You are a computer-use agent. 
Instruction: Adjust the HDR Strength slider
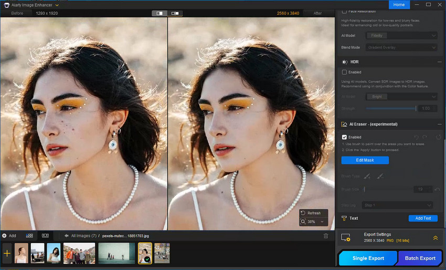(391, 109)
